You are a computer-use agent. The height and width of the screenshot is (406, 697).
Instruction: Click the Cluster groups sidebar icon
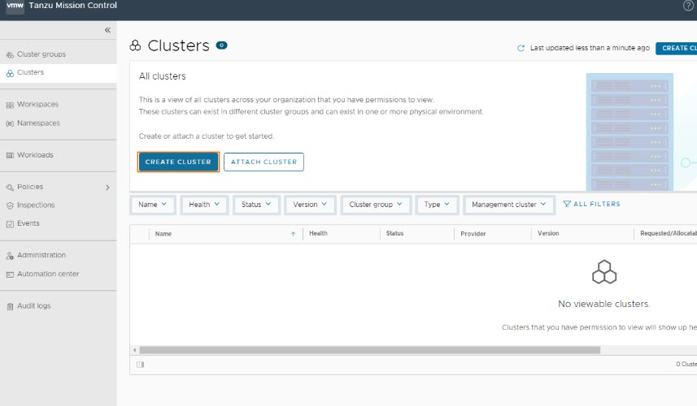[x=10, y=55]
